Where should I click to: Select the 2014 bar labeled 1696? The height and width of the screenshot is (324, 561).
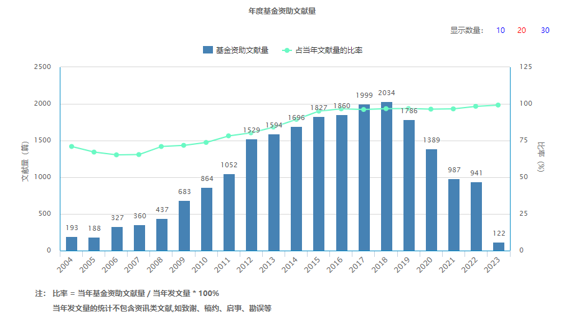coord(296,188)
